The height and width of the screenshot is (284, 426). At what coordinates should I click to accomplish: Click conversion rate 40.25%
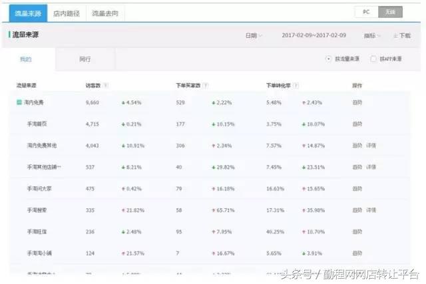[275, 231]
